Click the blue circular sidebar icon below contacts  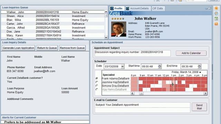click(x=216, y=13)
